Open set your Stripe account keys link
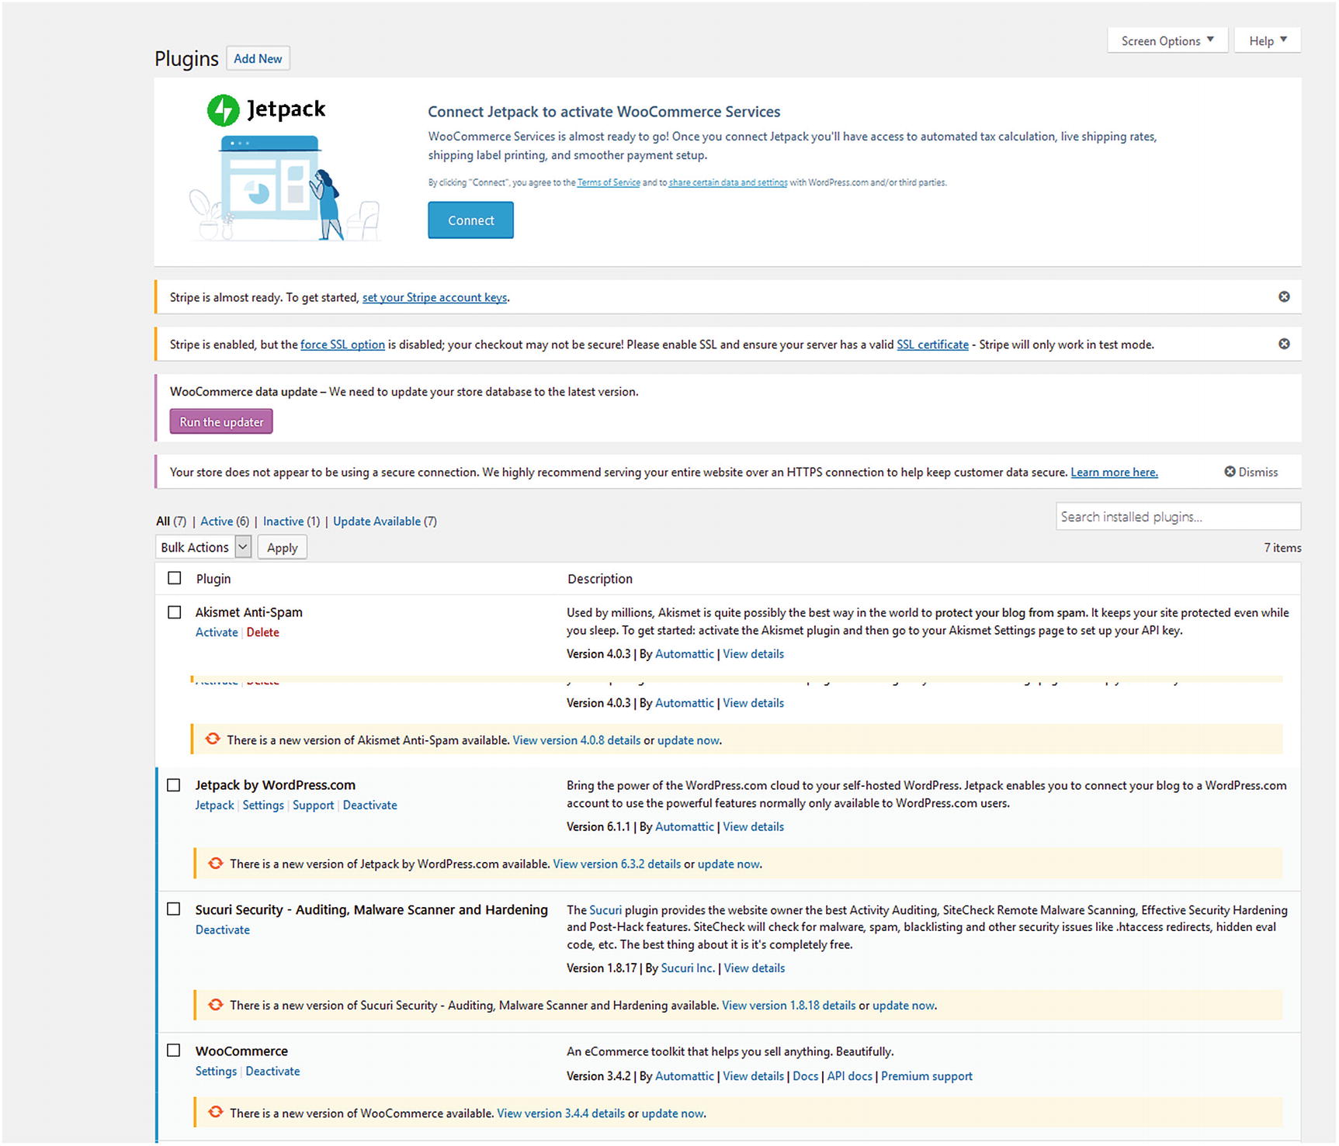 click(x=435, y=298)
